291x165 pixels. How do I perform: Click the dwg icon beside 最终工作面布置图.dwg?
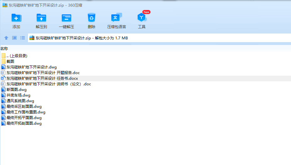(3, 112)
